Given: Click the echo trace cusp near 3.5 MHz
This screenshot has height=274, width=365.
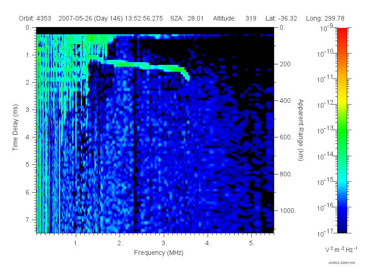Looking at the screenshot, I should pos(186,75).
